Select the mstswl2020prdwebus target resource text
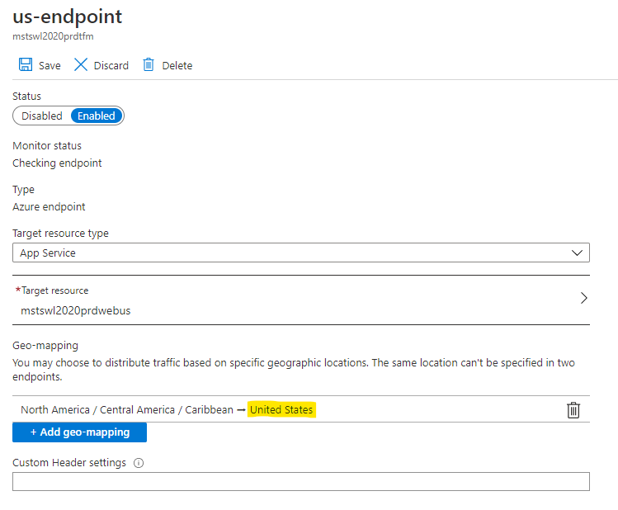The image size is (618, 510). click(x=76, y=310)
